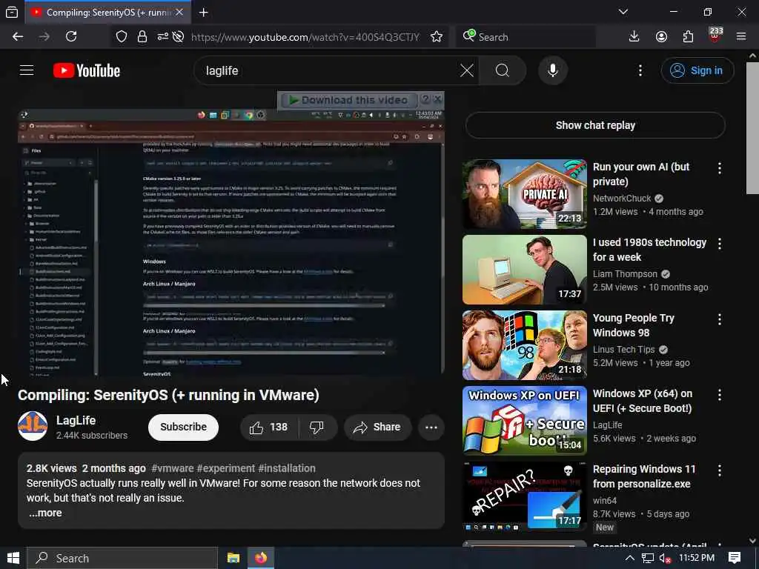View site security padlock info
The image size is (759, 569).
[142, 37]
